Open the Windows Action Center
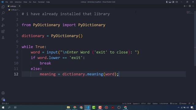 pos(192,107)
